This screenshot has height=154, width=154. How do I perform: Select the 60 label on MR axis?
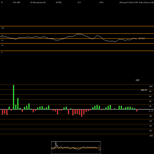point(150,96)
